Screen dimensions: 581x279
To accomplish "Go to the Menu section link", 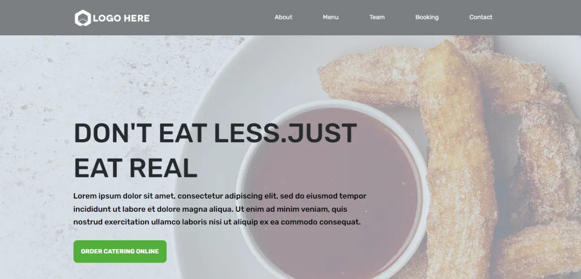I will pos(331,17).
